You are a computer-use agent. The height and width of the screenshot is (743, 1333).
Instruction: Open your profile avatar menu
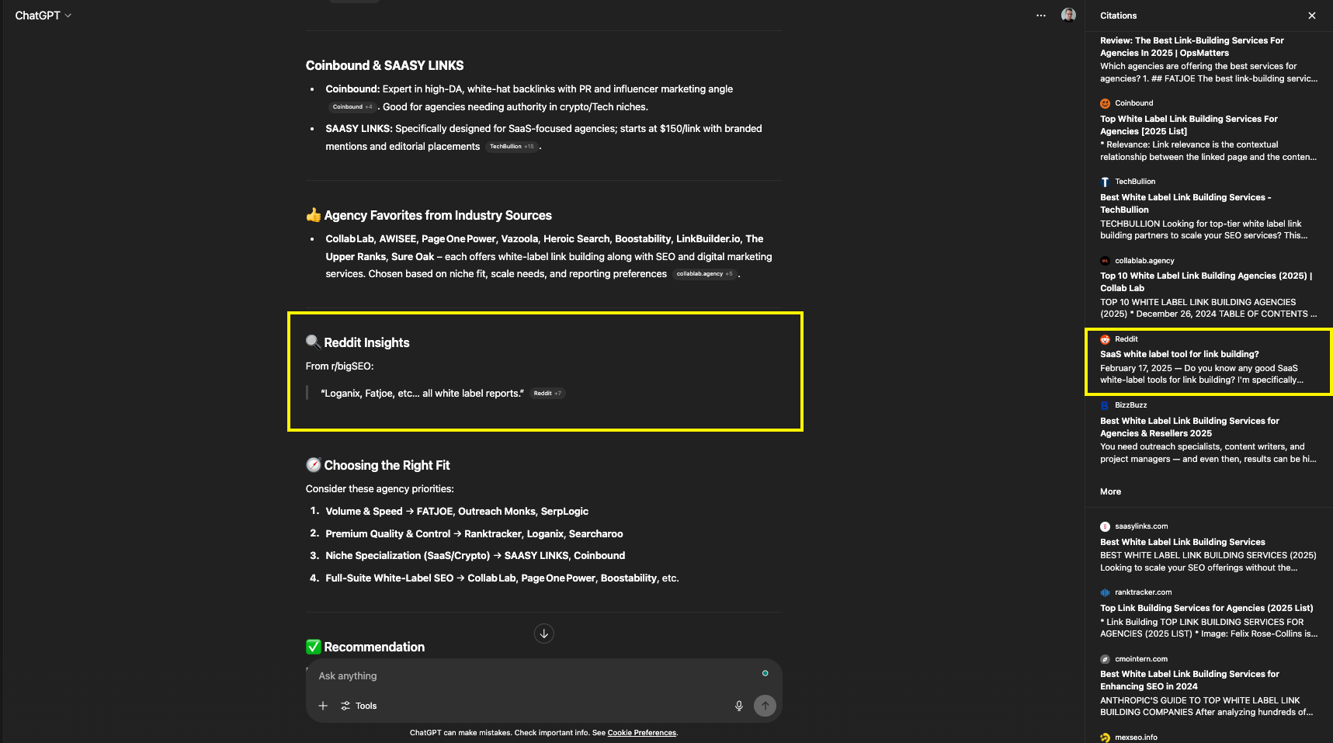(1068, 15)
